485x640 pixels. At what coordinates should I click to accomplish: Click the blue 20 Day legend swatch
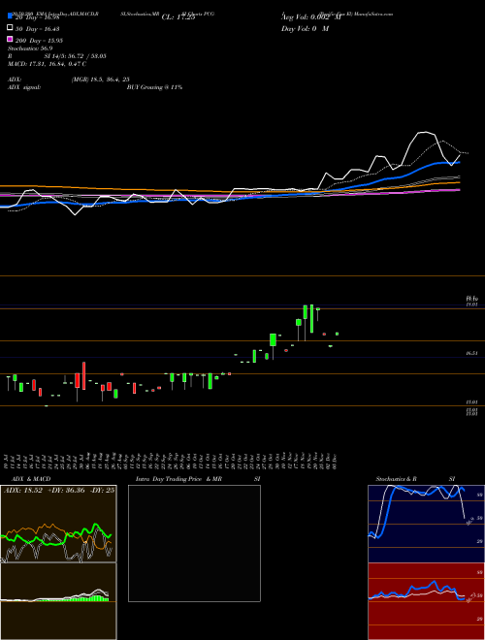10,16
